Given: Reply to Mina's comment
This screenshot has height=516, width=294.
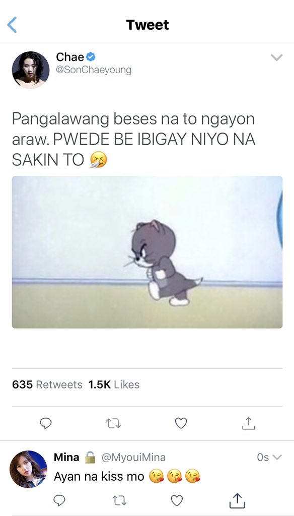Looking at the screenshot, I should tap(59, 500).
